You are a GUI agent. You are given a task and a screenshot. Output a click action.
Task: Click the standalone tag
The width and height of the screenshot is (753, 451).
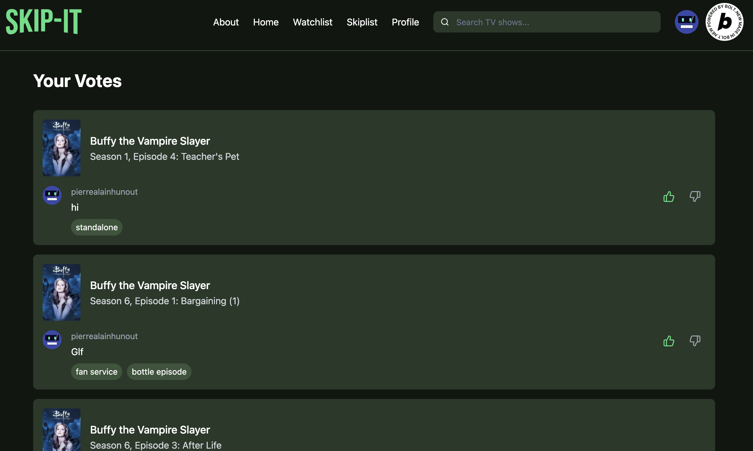[x=96, y=227]
